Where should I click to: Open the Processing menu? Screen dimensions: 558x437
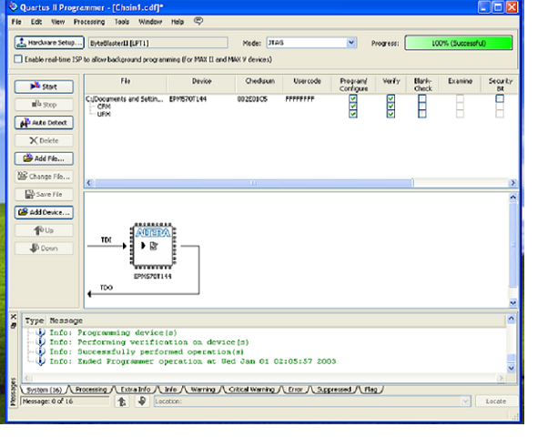pos(89,22)
